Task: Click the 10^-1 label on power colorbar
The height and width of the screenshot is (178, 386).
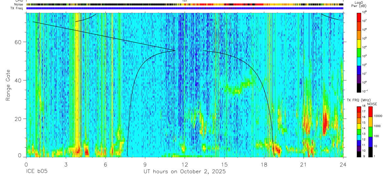Action: point(365,91)
